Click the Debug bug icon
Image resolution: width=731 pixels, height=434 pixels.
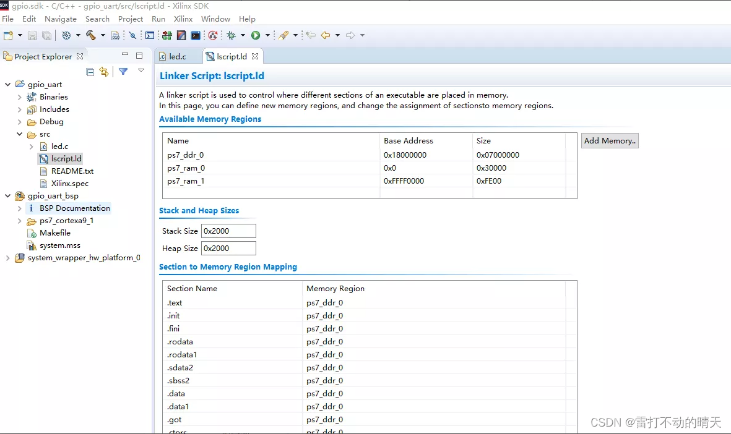click(x=231, y=35)
